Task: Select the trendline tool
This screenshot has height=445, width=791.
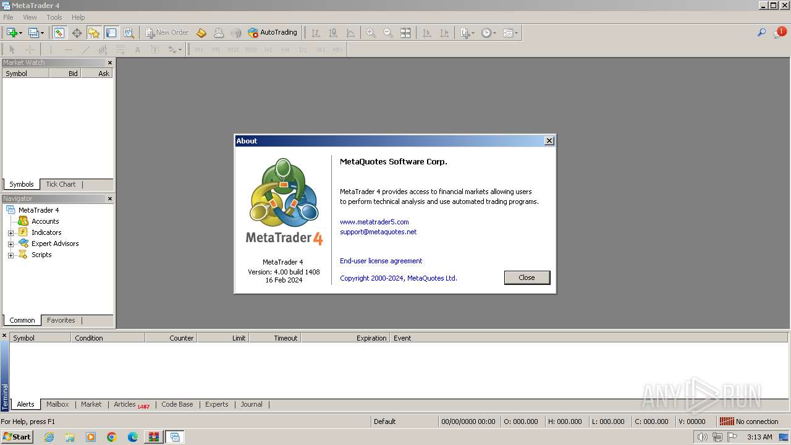Action: click(85, 49)
